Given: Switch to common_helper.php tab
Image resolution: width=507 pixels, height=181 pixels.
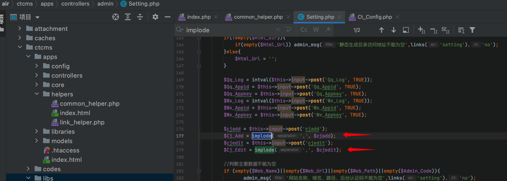Looking at the screenshot, I should (x=258, y=17).
